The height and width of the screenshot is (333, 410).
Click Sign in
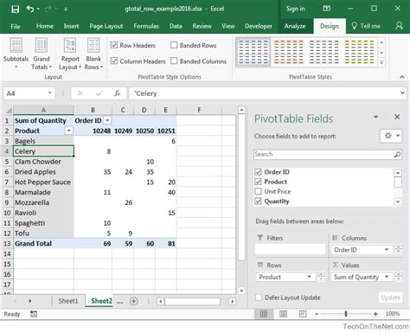pyautogui.click(x=295, y=9)
